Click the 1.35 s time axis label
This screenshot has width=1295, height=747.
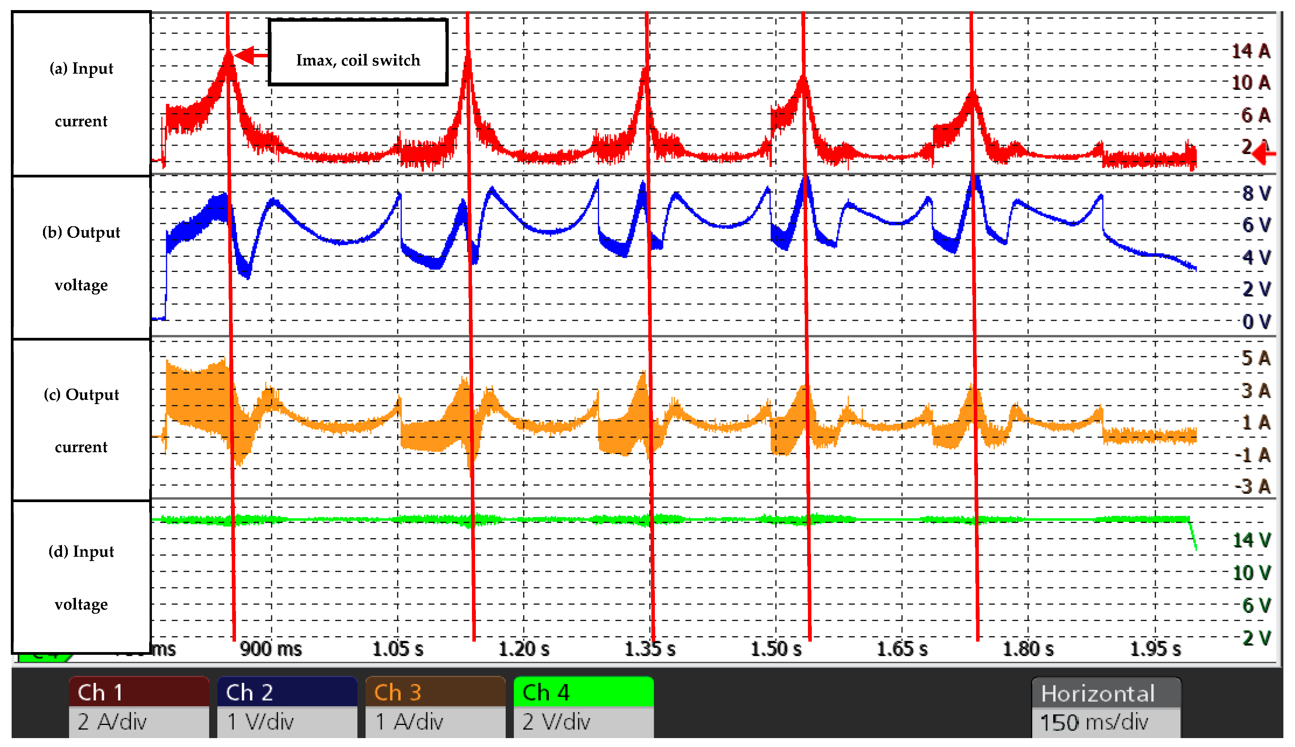click(650, 649)
